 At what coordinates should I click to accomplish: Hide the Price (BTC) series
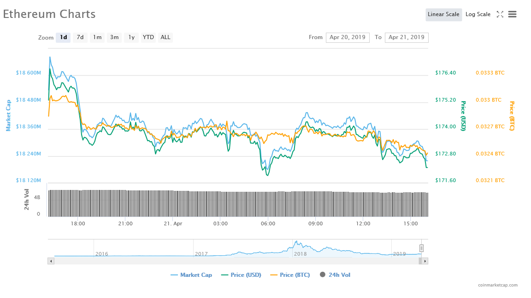pyautogui.click(x=290, y=275)
